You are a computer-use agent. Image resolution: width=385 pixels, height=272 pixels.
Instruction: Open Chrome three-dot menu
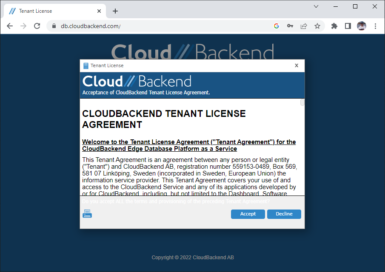tap(375, 26)
